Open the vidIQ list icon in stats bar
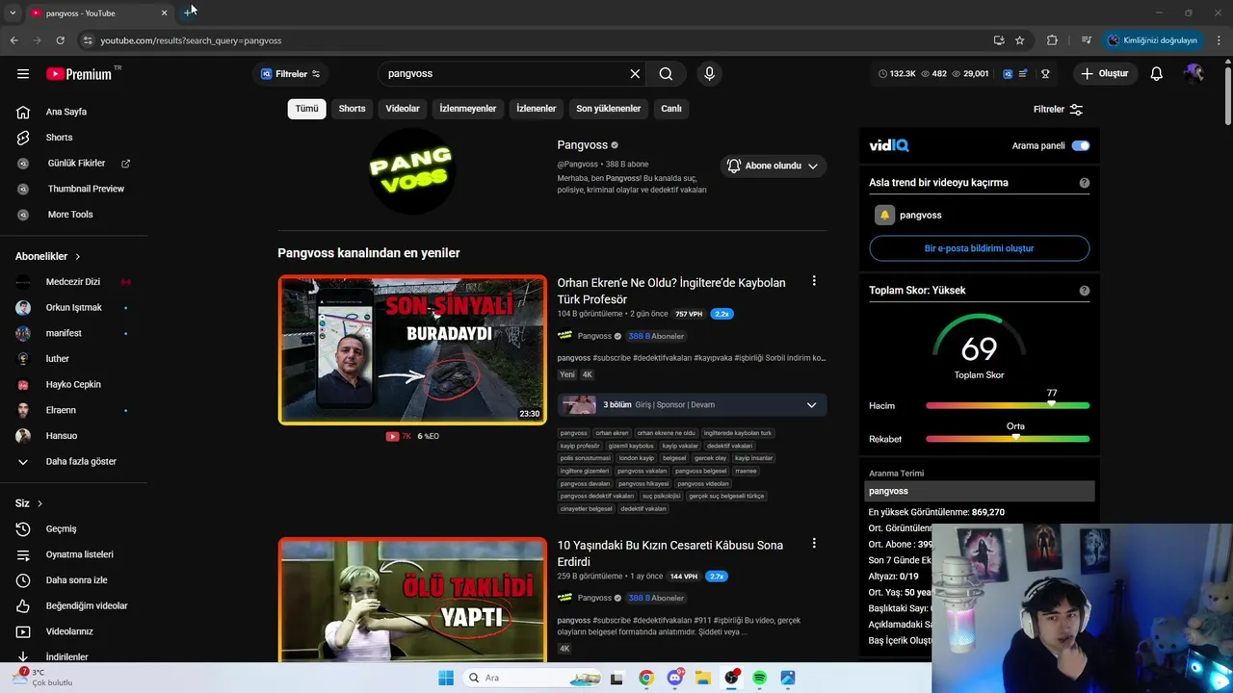 click(1023, 74)
